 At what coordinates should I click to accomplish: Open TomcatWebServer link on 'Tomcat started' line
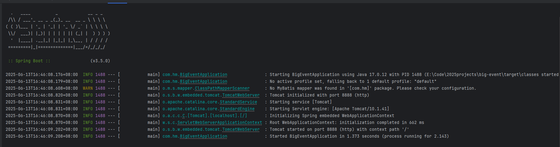coord(241,130)
